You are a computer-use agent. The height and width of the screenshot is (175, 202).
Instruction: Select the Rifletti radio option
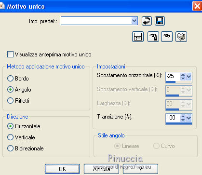[x=10, y=101]
